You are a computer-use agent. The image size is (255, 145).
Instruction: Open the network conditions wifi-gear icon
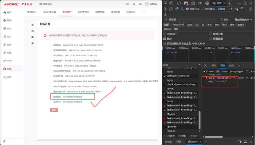[x=237, y=9]
